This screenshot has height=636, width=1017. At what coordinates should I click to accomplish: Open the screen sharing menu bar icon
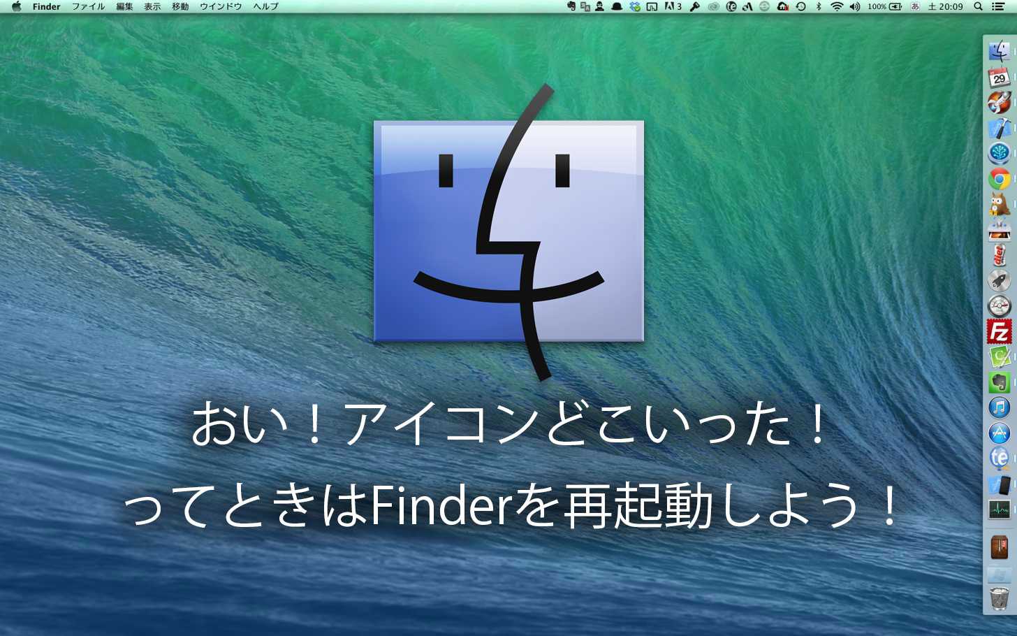(x=652, y=6)
